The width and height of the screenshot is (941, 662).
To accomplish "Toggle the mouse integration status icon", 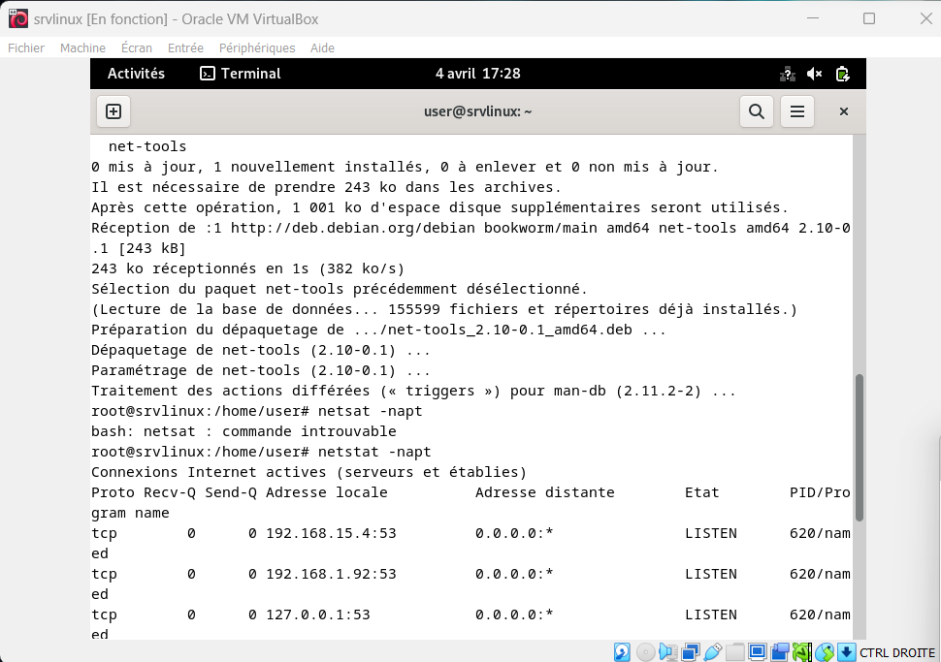I will pos(825,651).
